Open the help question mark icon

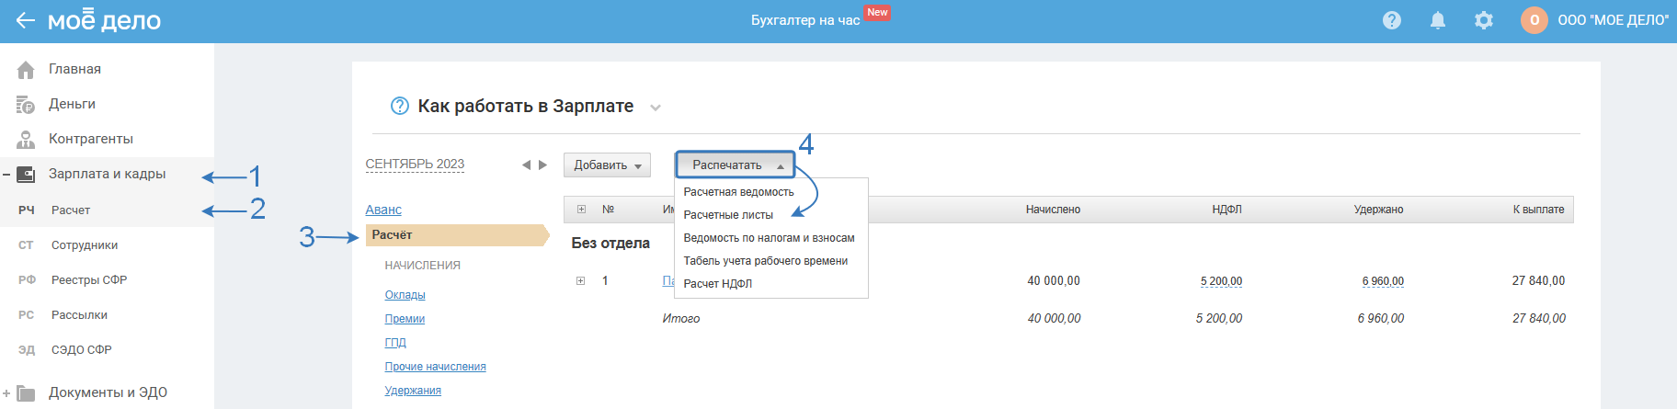click(1392, 20)
